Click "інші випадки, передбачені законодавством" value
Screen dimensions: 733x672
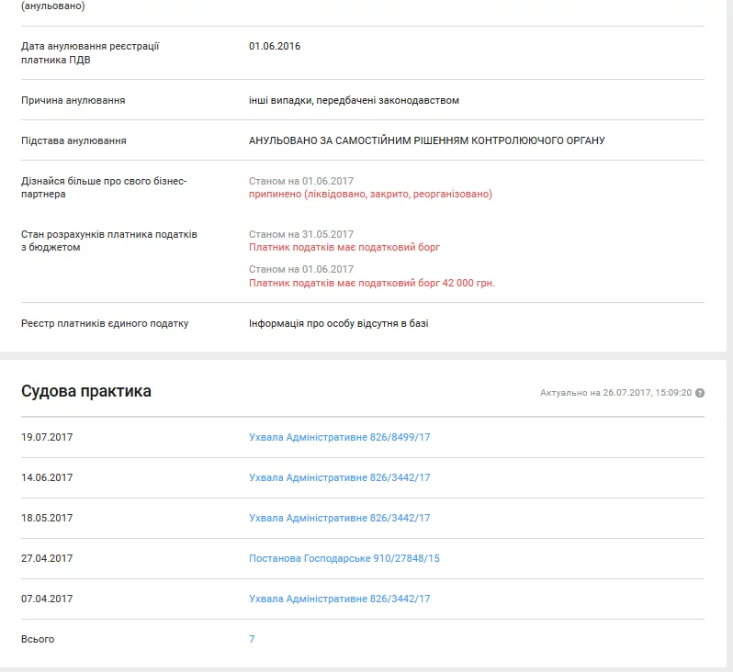[354, 100]
